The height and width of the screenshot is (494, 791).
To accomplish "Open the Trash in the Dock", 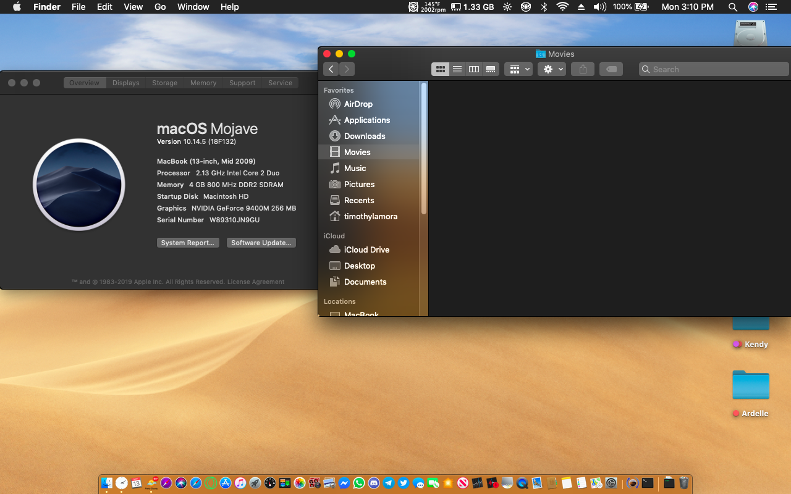I will point(685,483).
